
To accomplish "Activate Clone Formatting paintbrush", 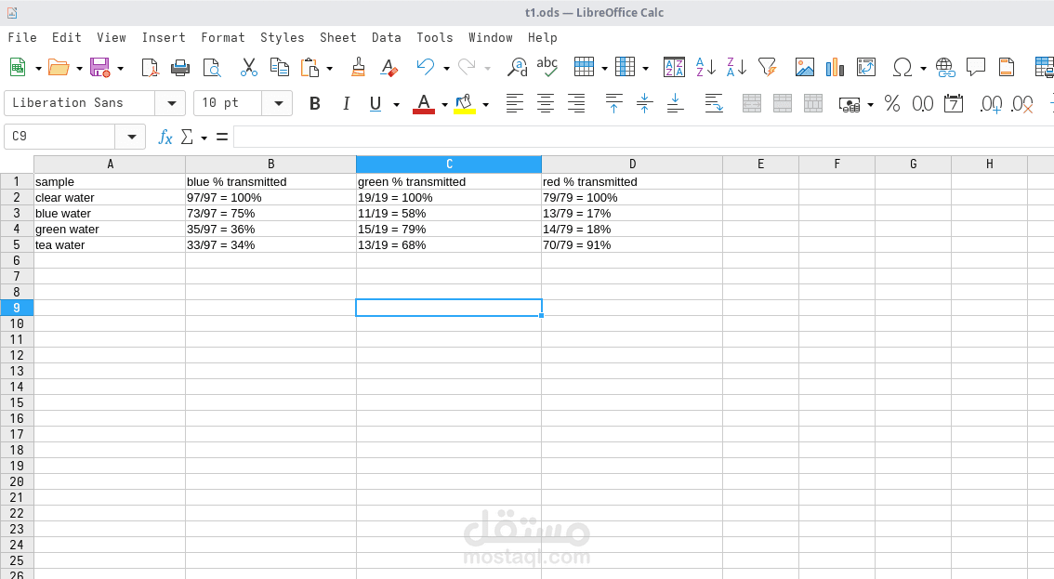I will coord(358,67).
